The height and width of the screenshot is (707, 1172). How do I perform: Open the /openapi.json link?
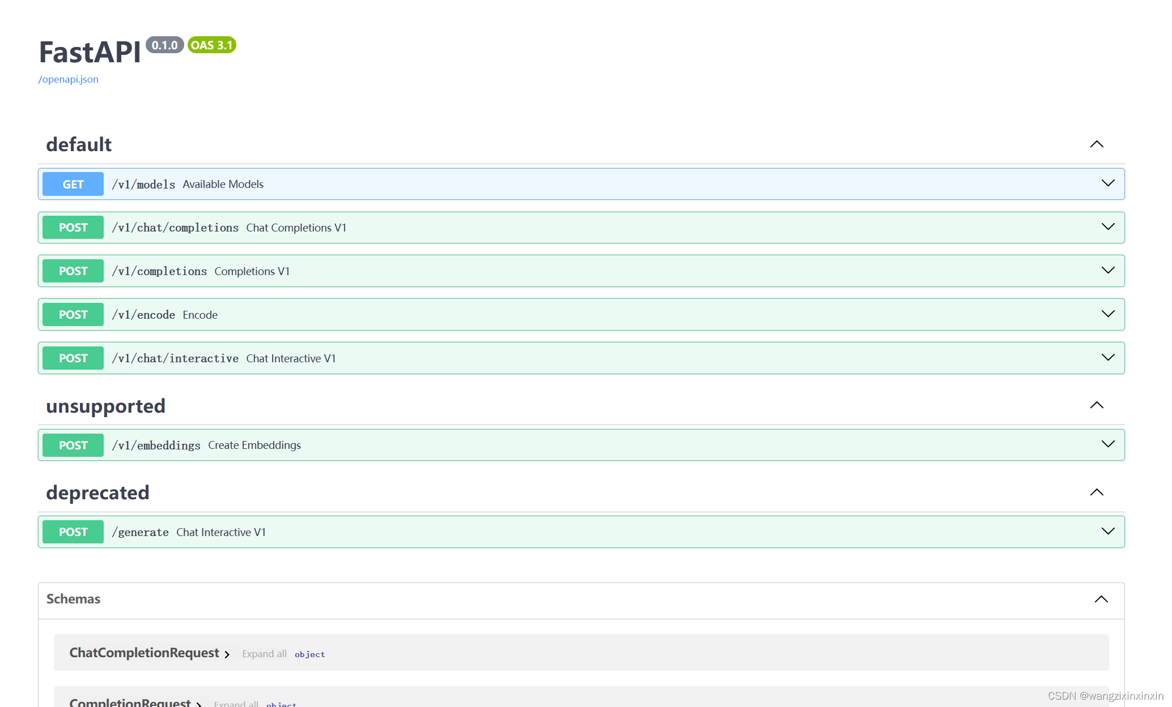(x=68, y=79)
